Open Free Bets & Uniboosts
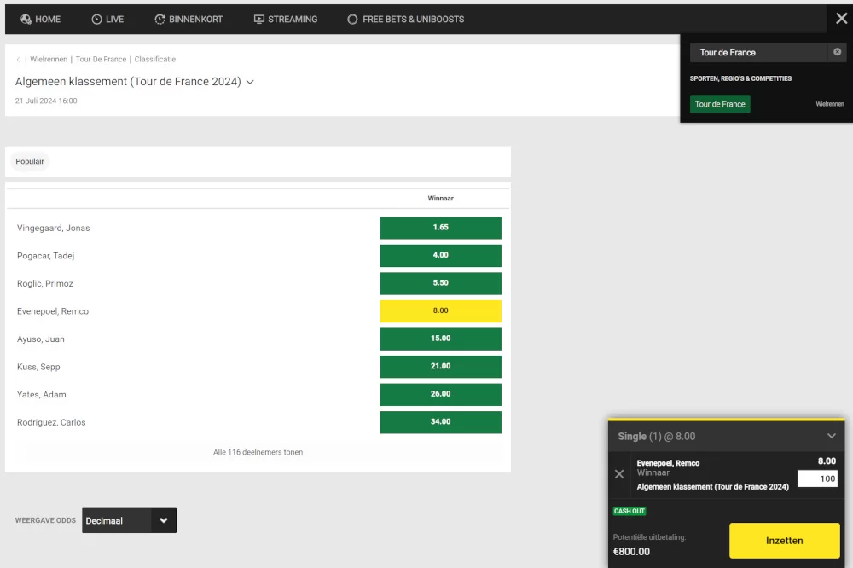853x568 pixels. pyautogui.click(x=406, y=19)
